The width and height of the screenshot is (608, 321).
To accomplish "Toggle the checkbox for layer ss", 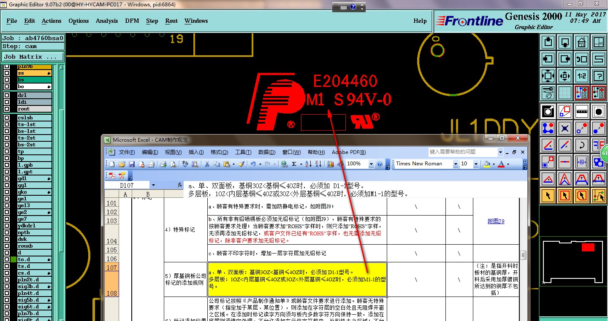I will coord(7,73).
